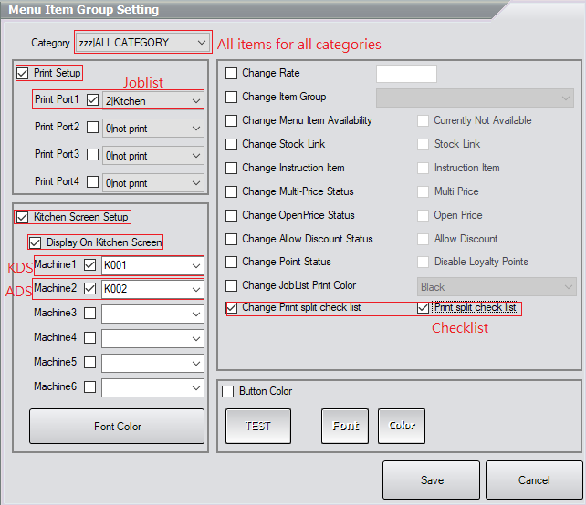
Task: Enable the Machine5 checkbox
Action: [90, 363]
